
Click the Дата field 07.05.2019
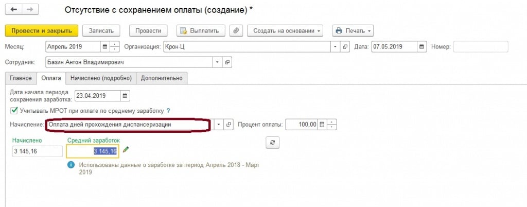coord(394,47)
